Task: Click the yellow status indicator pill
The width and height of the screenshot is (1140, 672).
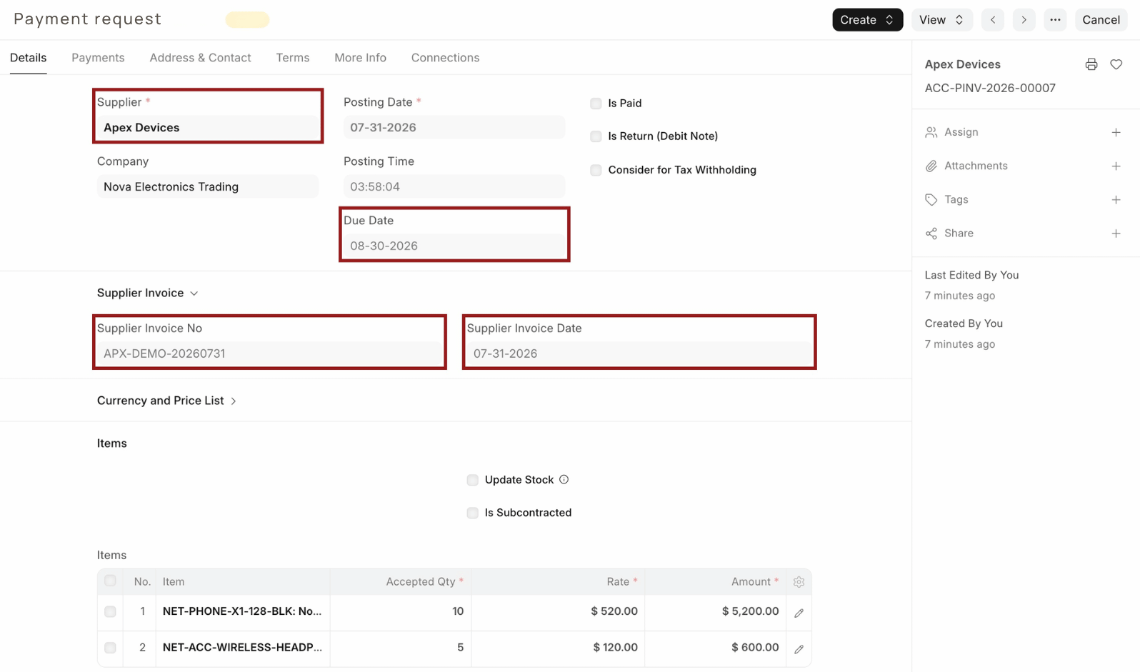Action: [x=247, y=20]
